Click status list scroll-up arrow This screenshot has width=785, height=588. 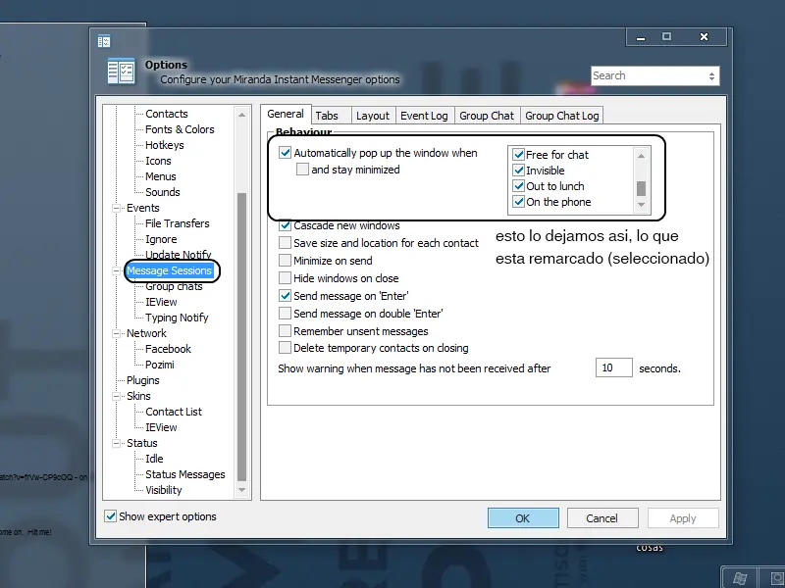641,156
